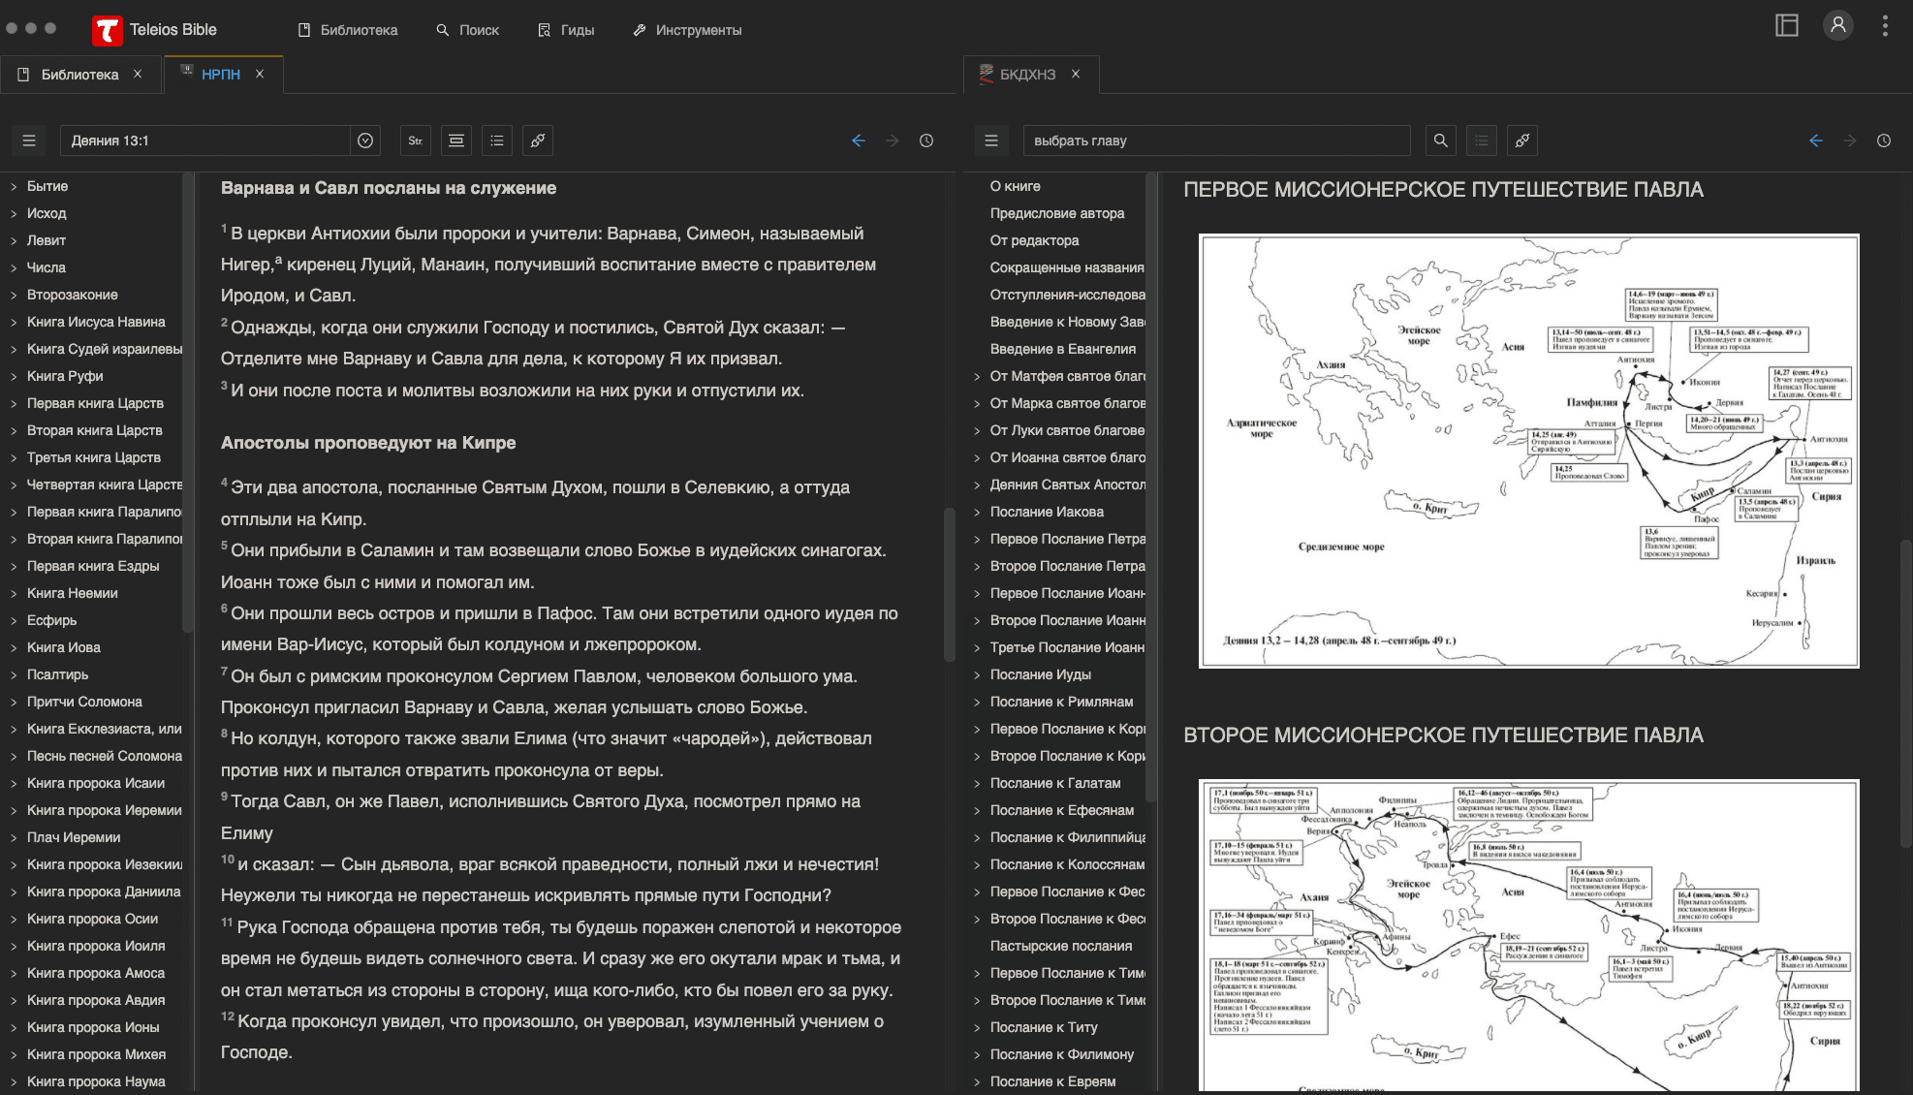Open the verse reference dropdown arrow

[365, 141]
